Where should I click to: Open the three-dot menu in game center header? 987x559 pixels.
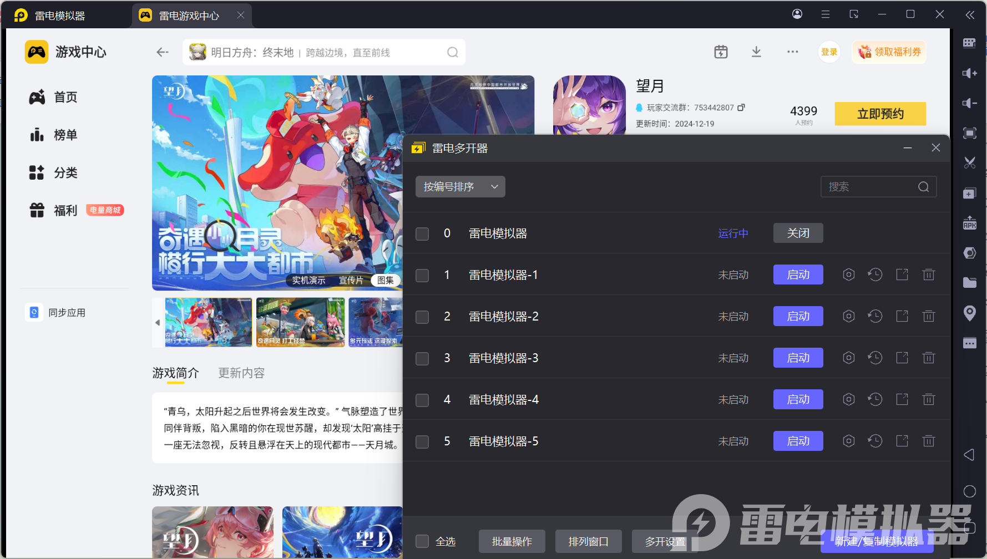(792, 52)
